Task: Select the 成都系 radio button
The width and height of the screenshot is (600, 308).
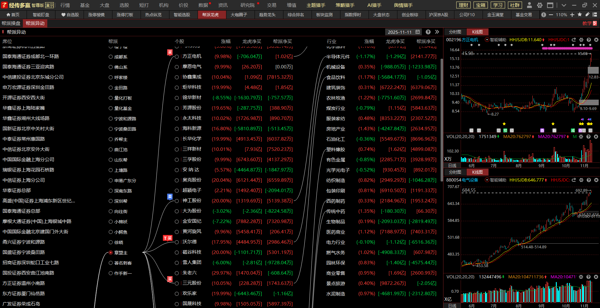Action: tap(111, 57)
